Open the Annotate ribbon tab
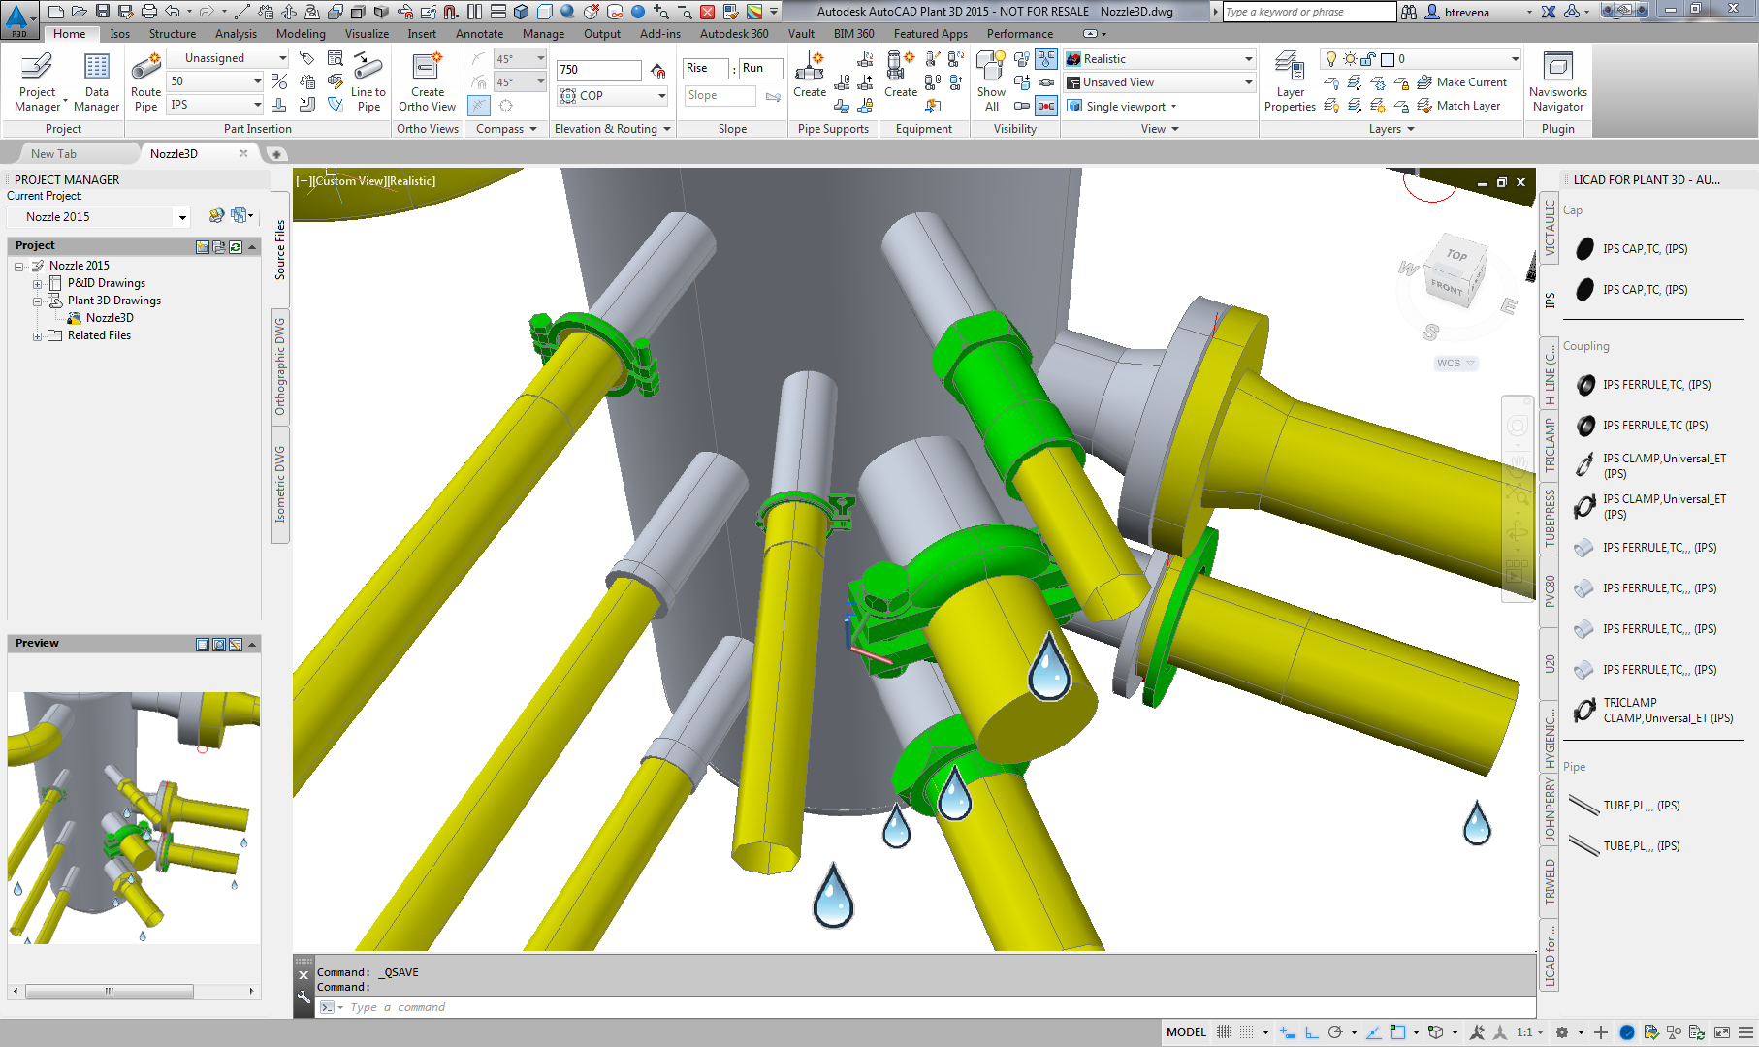The height and width of the screenshot is (1047, 1759). (479, 34)
